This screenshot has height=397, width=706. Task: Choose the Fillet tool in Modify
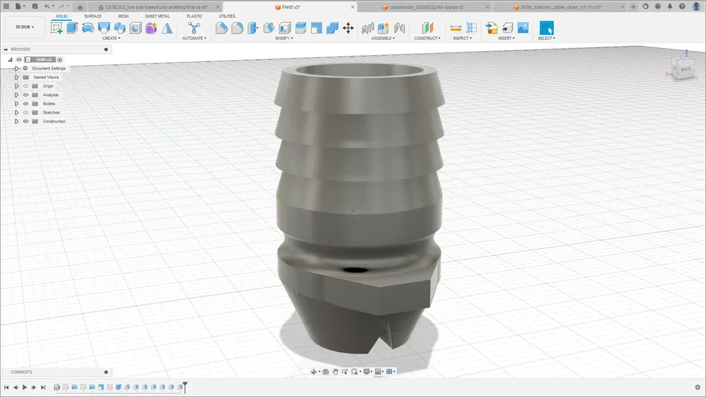[x=237, y=28]
